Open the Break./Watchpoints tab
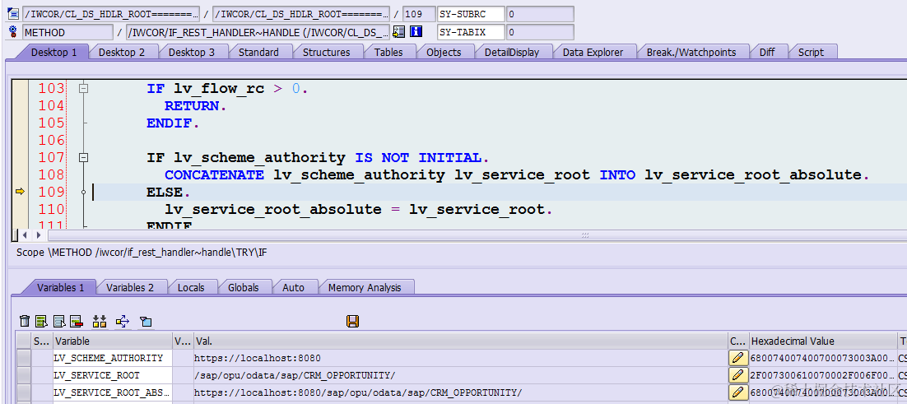The height and width of the screenshot is (404, 907). coord(691,52)
